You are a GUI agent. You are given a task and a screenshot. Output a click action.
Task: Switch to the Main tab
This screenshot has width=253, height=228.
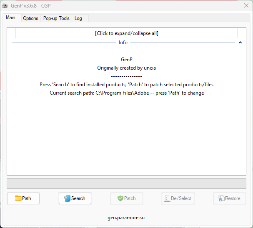point(11,18)
